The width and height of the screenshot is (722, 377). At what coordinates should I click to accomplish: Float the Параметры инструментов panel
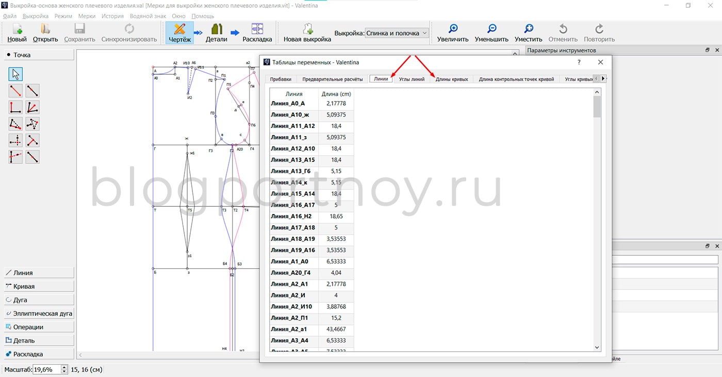pyautogui.click(x=708, y=50)
